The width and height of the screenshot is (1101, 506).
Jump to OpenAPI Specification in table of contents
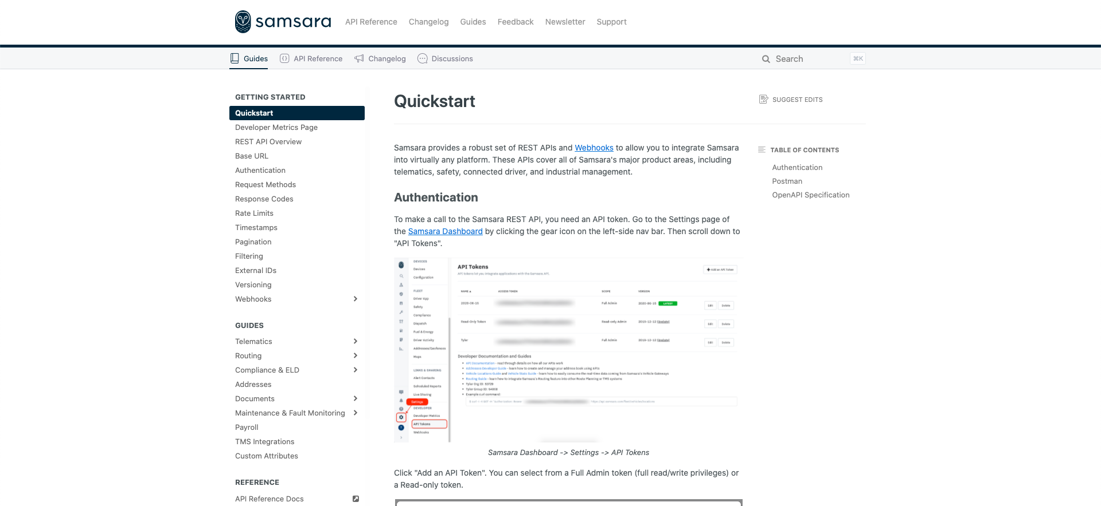(x=810, y=195)
